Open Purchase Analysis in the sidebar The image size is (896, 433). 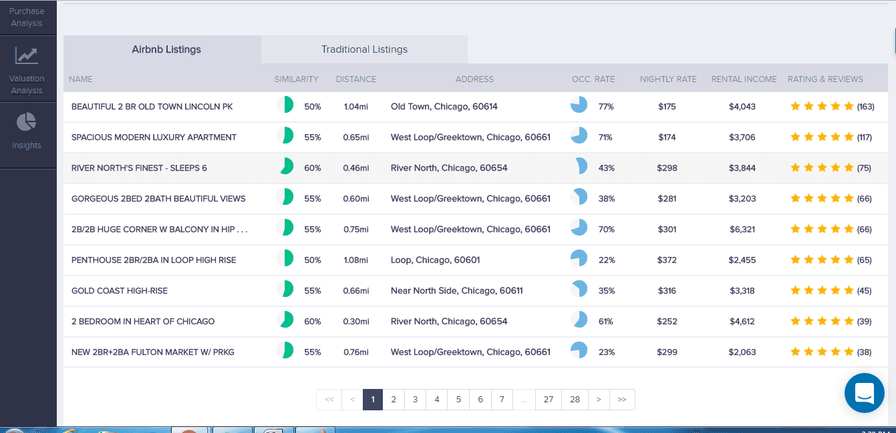coord(27,17)
